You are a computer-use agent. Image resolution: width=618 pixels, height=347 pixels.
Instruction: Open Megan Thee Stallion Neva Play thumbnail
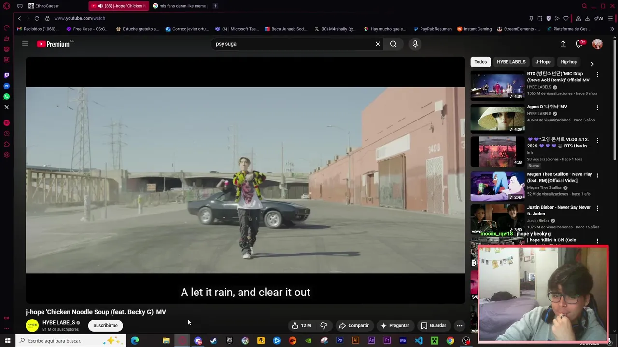click(497, 186)
